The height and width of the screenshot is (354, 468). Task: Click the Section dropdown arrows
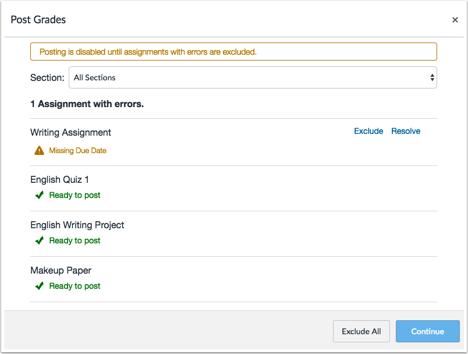[431, 77]
